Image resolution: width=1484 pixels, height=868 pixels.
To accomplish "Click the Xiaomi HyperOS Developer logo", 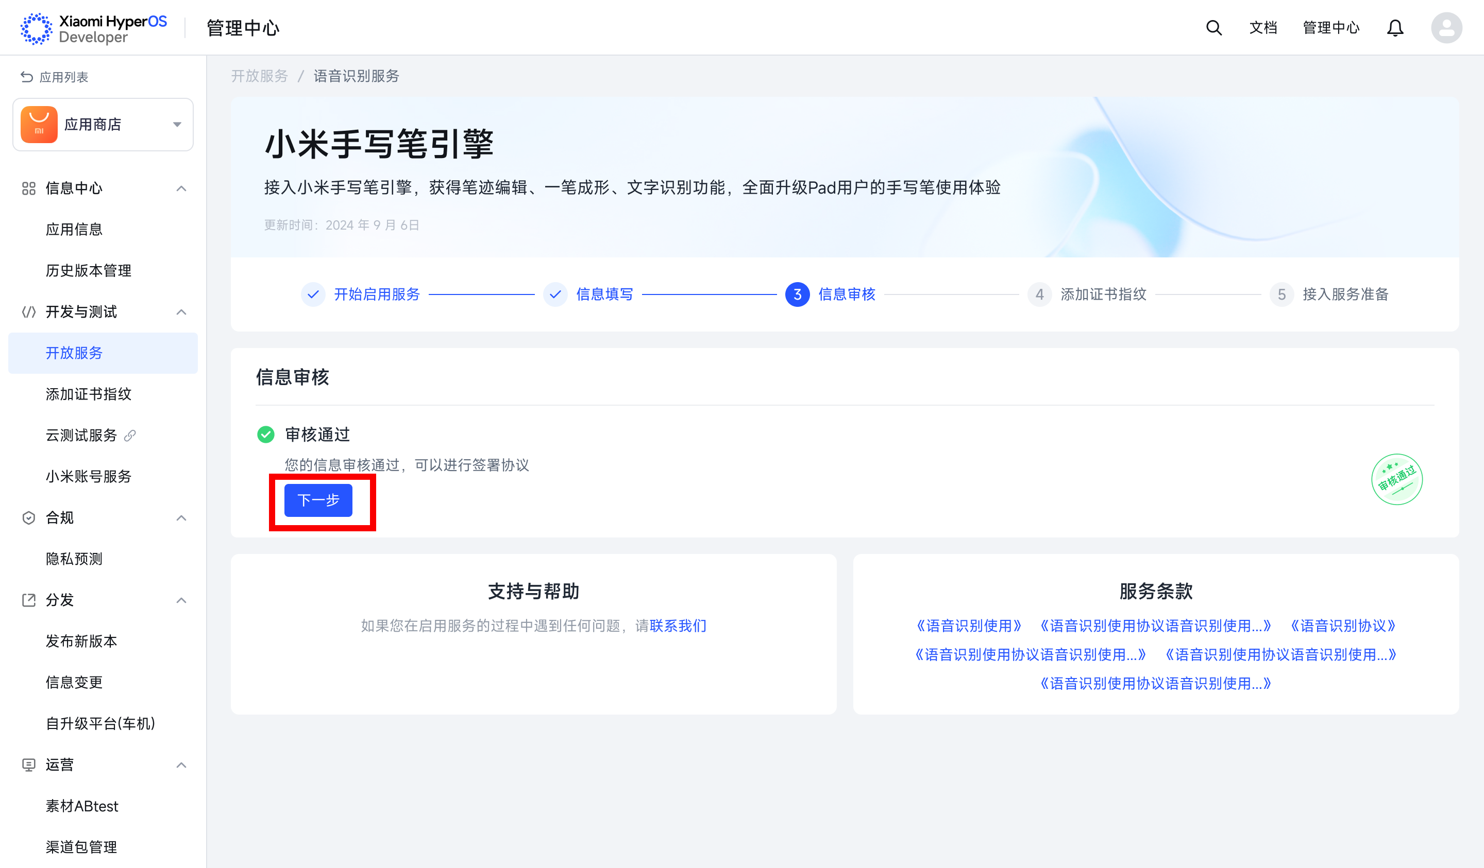I will (94, 28).
